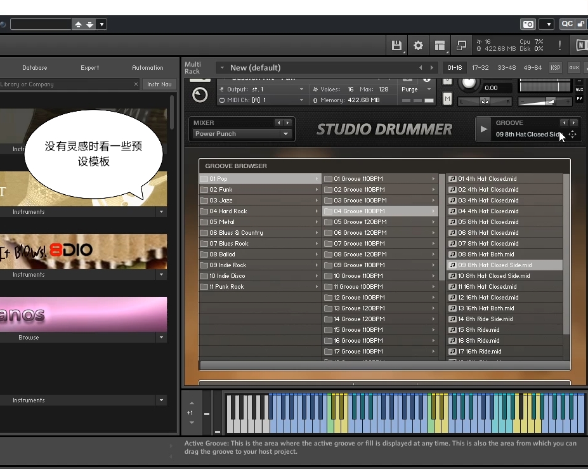The height and width of the screenshot is (469, 588).
Task: Go to next groove arrow
Action: [573, 122]
